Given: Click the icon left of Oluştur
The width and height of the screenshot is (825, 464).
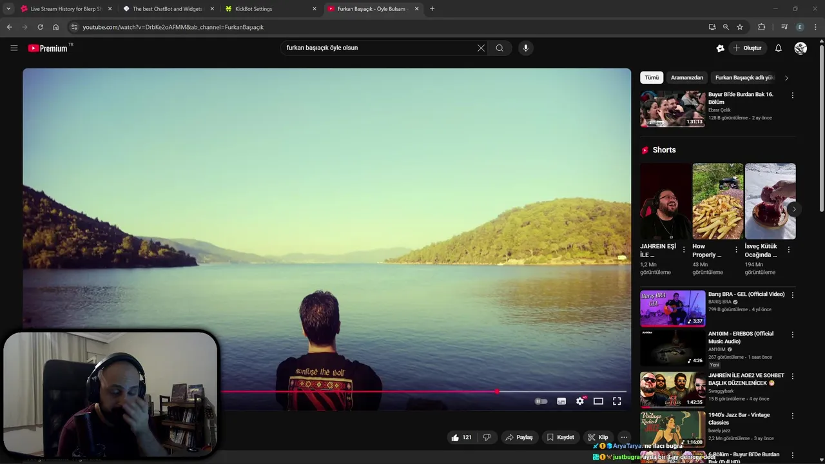Looking at the screenshot, I should click(x=721, y=48).
